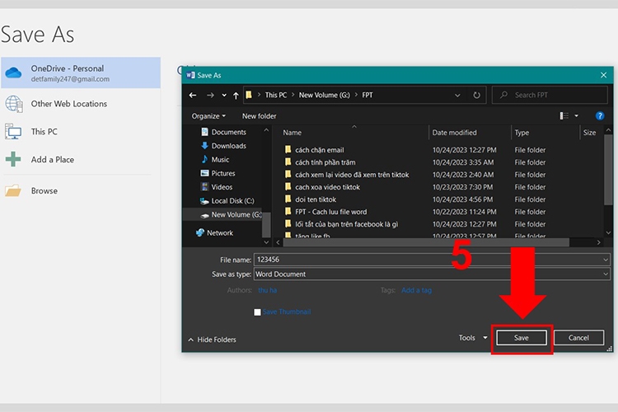618x412 pixels.
Task: Click the date '10/23/2023 7:30 PM'
Action: point(462,187)
